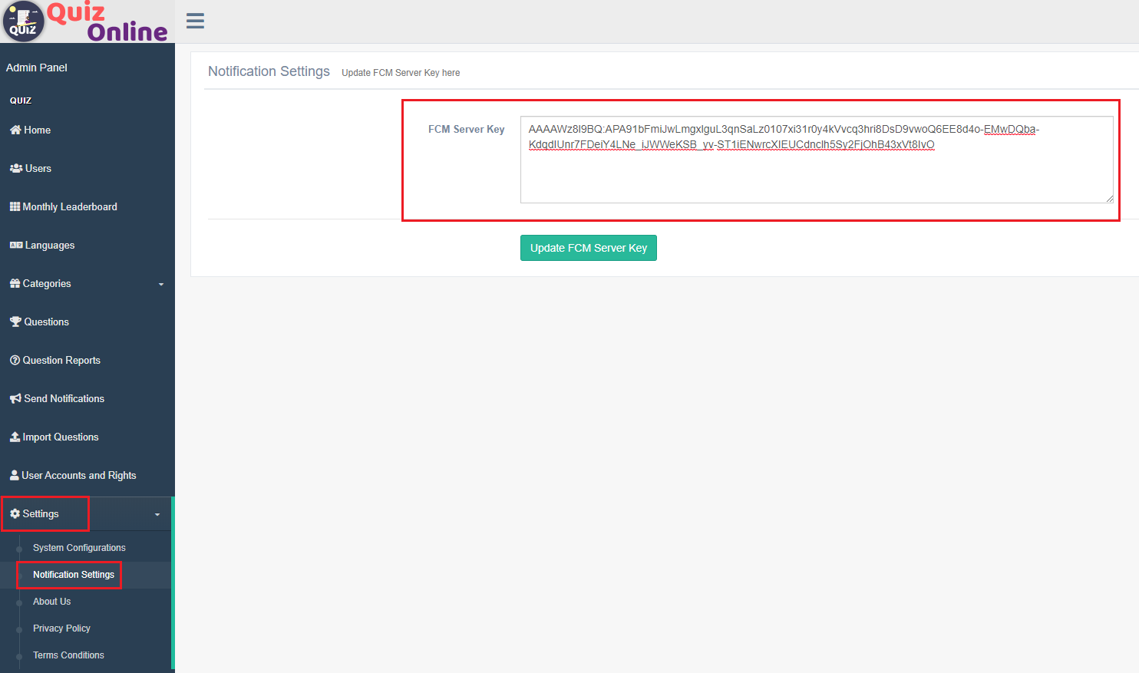1139x673 pixels.
Task: Go to Monthly Leaderboard
Action: coord(87,206)
